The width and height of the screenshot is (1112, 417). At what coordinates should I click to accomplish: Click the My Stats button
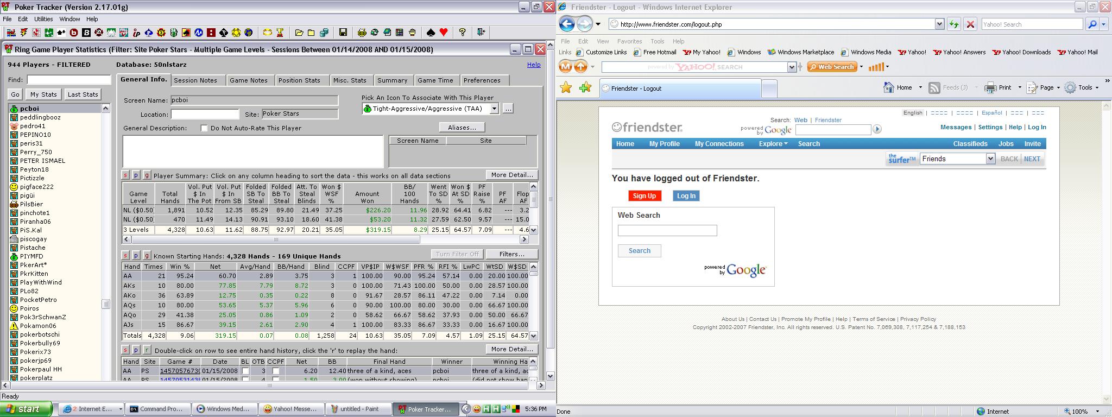click(x=43, y=94)
